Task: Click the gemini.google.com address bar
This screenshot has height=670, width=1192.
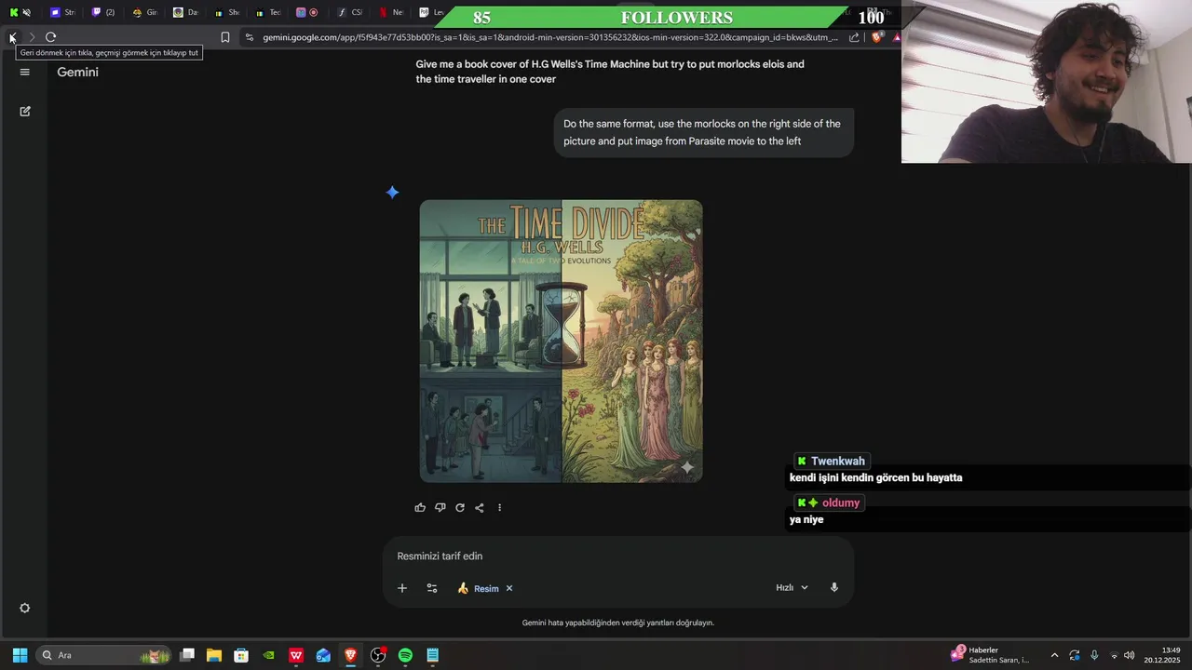Action: pos(549,37)
